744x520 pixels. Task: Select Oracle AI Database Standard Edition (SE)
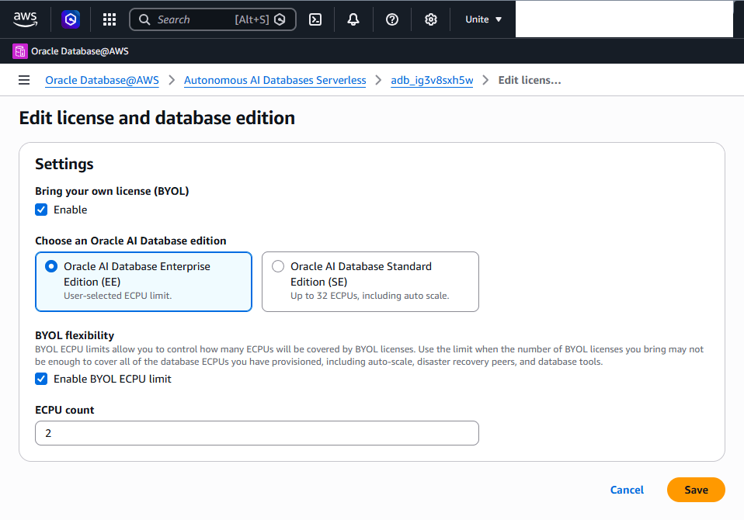tap(370, 282)
